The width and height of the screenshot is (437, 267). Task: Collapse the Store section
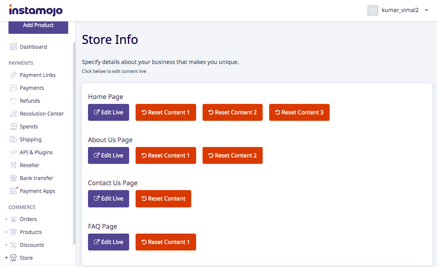(x=6, y=258)
